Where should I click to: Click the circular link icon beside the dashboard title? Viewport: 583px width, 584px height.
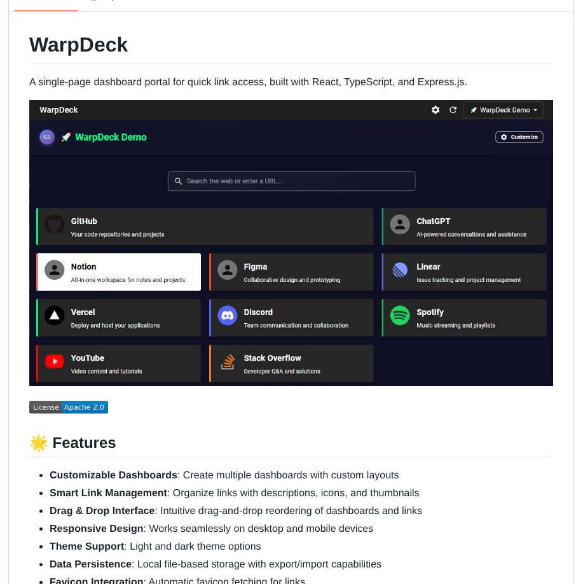click(46, 137)
